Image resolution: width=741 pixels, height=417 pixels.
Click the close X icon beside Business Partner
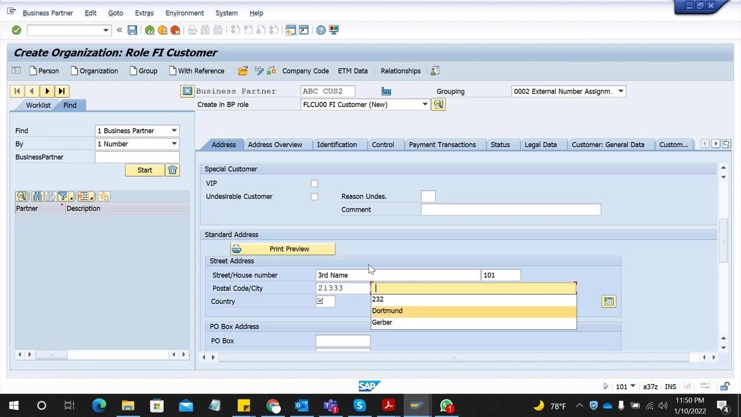coord(188,91)
